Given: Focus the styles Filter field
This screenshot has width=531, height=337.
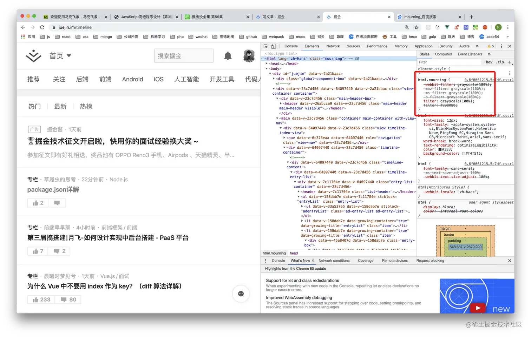Looking at the screenshot, I should point(449,62).
